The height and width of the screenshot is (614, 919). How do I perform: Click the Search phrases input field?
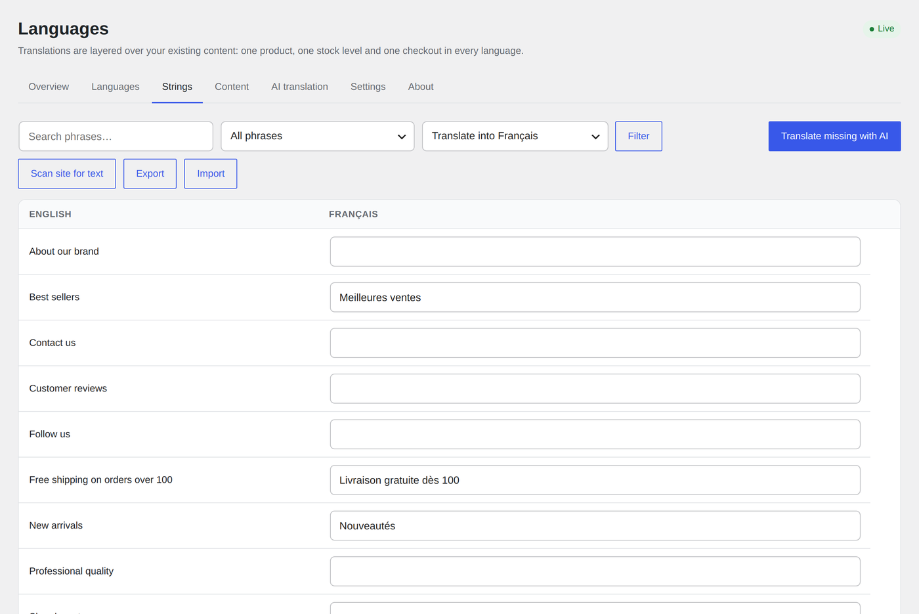point(116,137)
